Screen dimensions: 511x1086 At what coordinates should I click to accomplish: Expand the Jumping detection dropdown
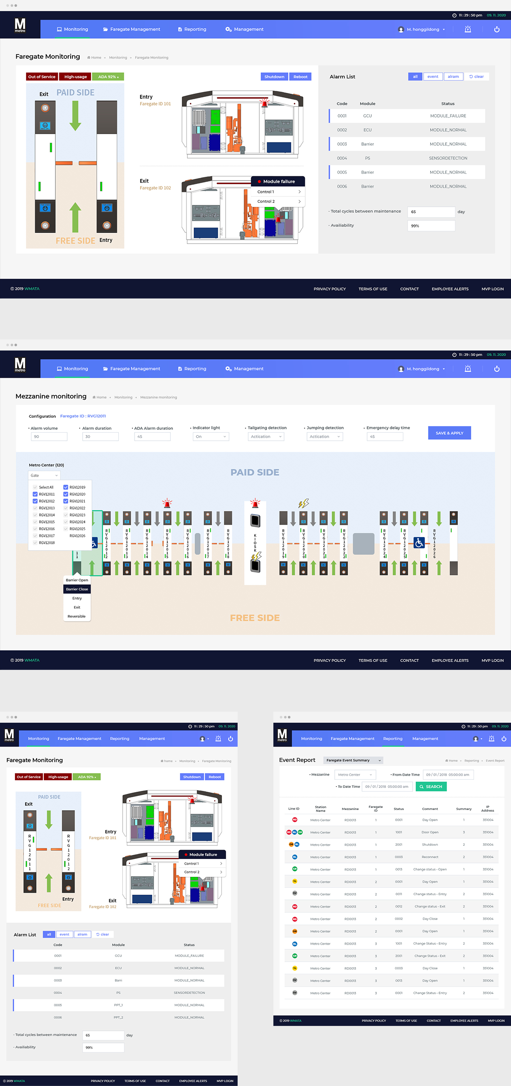tap(324, 437)
